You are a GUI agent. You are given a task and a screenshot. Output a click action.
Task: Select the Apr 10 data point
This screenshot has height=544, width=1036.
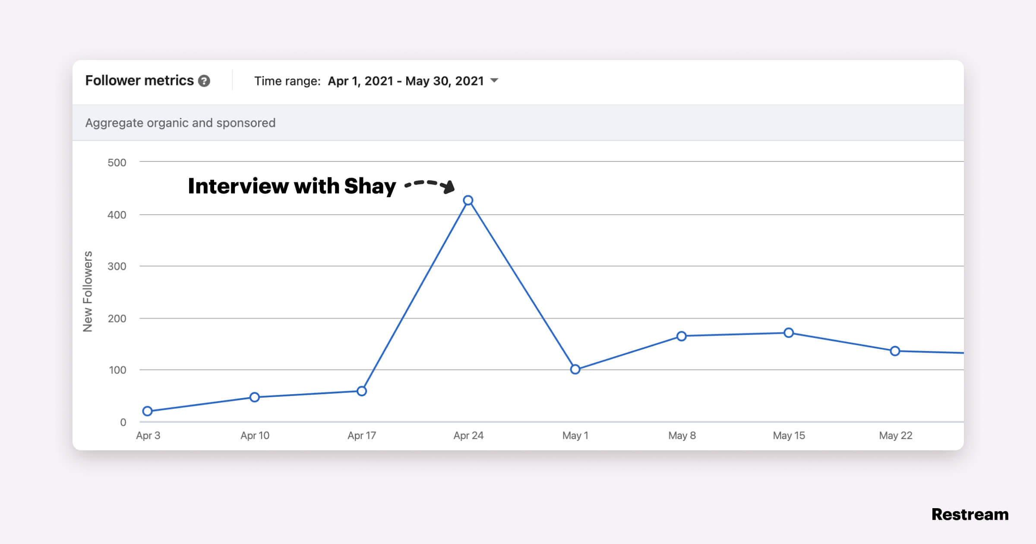pos(255,397)
